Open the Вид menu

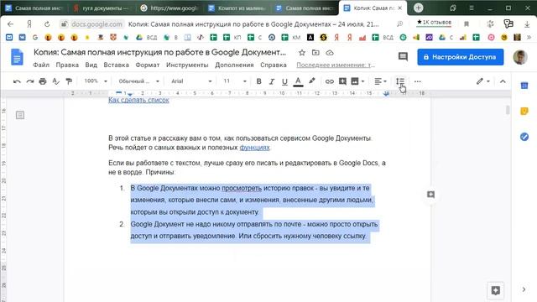[x=91, y=65]
